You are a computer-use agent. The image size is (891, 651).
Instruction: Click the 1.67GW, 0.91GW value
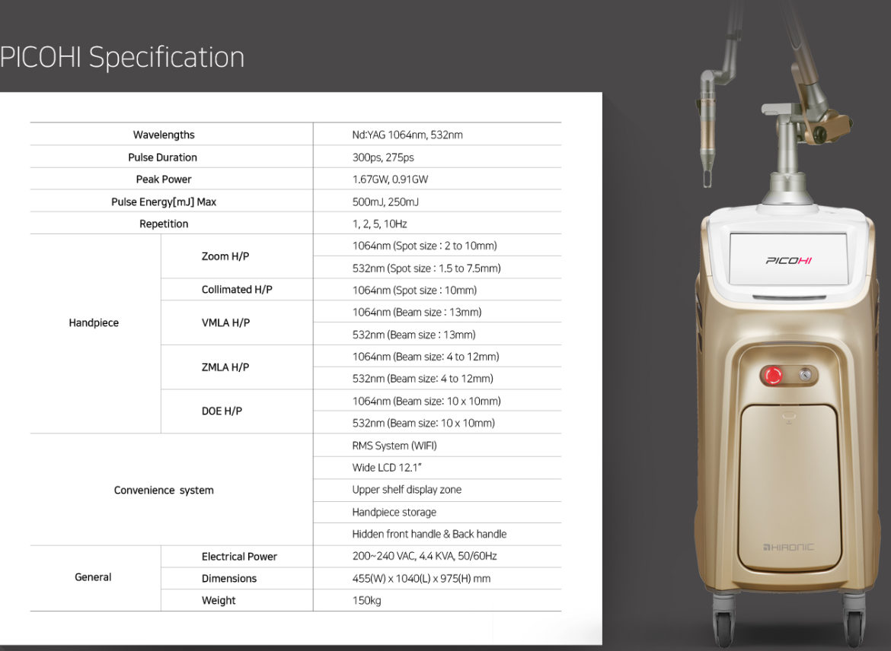[x=390, y=179]
